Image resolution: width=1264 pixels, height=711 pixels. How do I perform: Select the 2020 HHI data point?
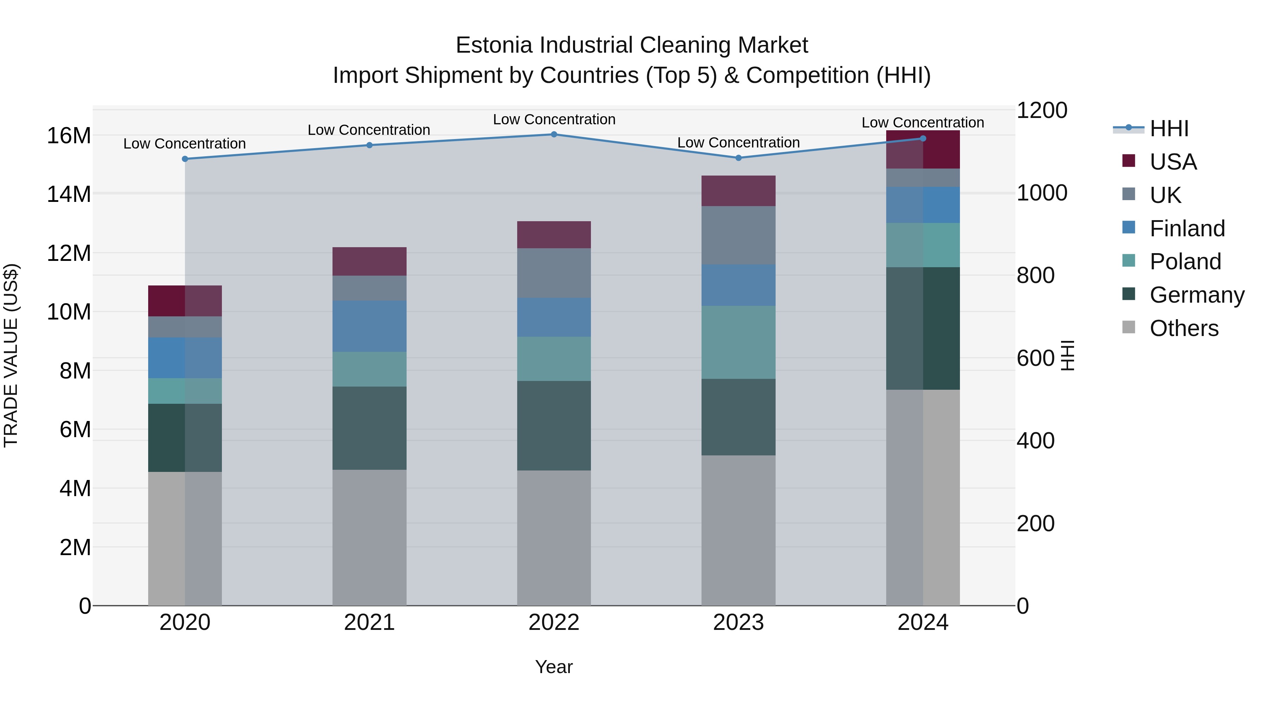(x=185, y=159)
